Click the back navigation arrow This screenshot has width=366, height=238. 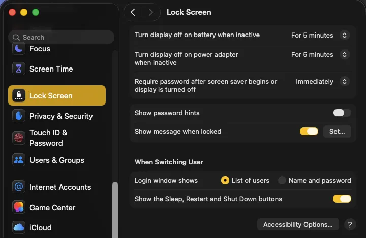pos(133,12)
